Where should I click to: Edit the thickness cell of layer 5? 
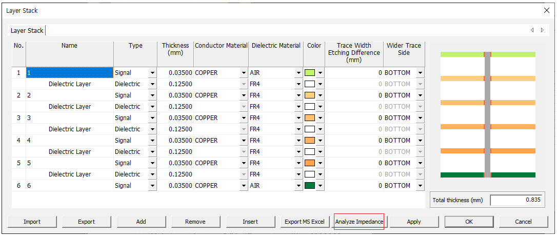coord(175,163)
